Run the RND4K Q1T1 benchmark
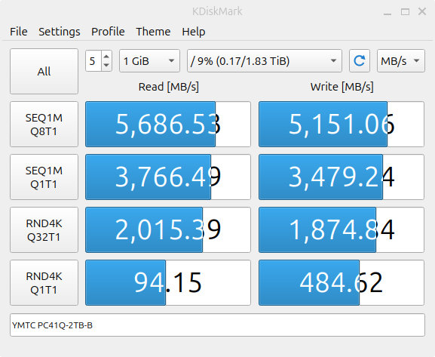The width and height of the screenshot is (435, 357). pyautogui.click(x=44, y=282)
